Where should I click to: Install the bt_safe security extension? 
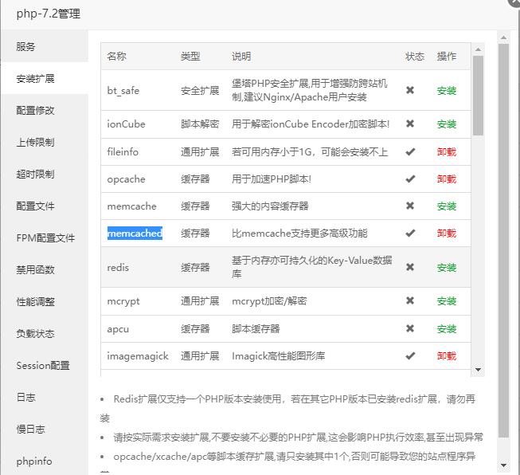[447, 91]
